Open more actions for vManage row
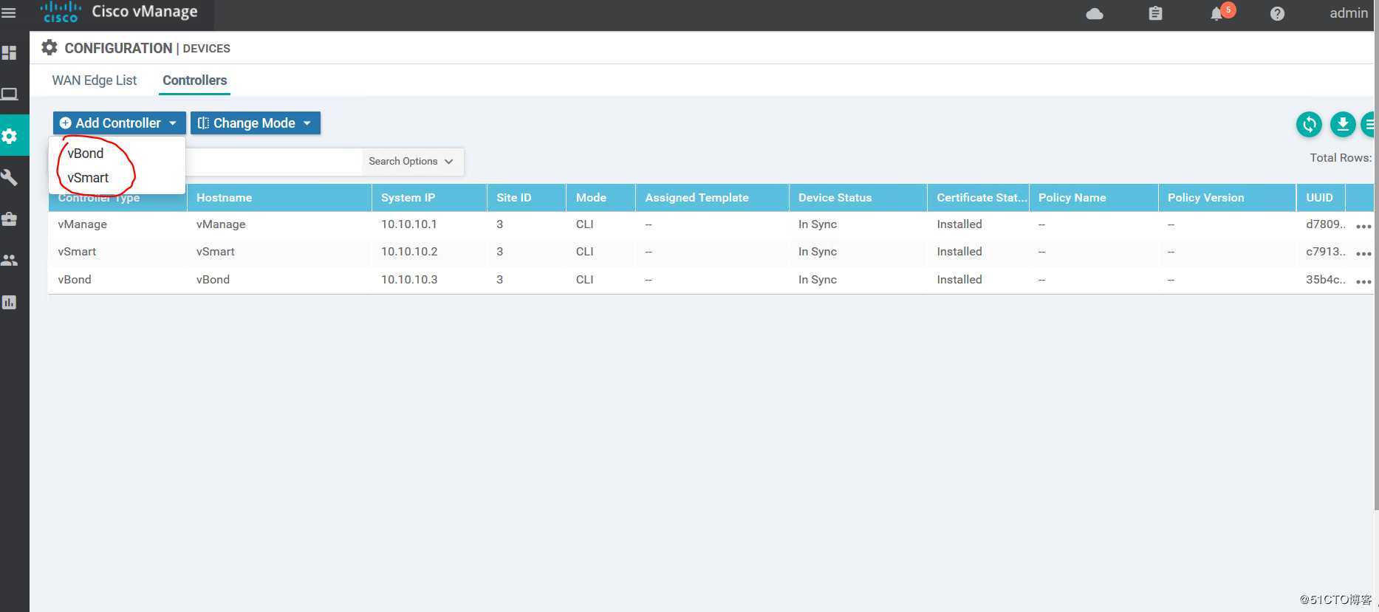 click(x=1363, y=227)
